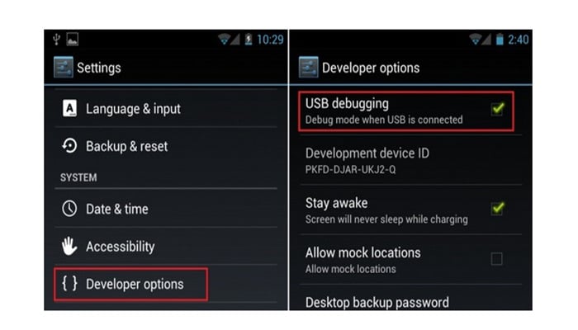Open Language & input settings
This screenshot has height=330, width=578.
click(166, 109)
